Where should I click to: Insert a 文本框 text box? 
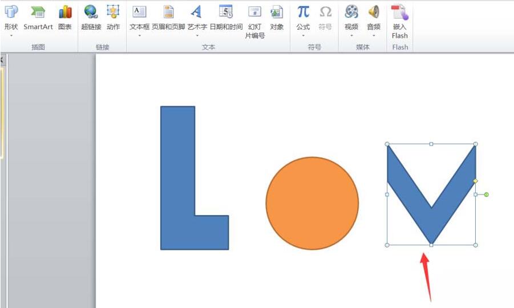coord(139,18)
